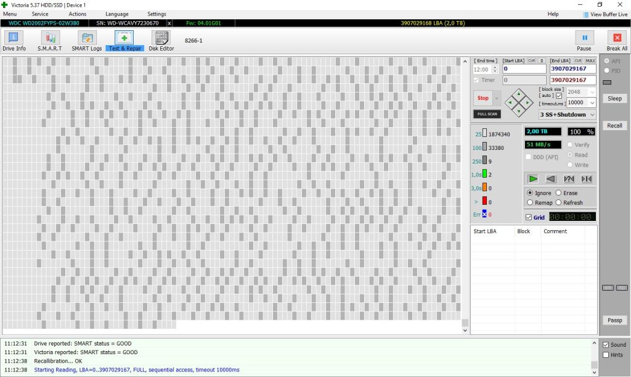Open the 3 SS+Shutdown dropdown

pyautogui.click(x=567, y=114)
